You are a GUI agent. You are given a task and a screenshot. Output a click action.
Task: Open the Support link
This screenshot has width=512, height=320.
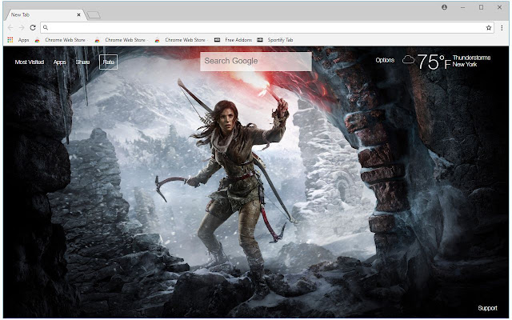pyautogui.click(x=487, y=308)
